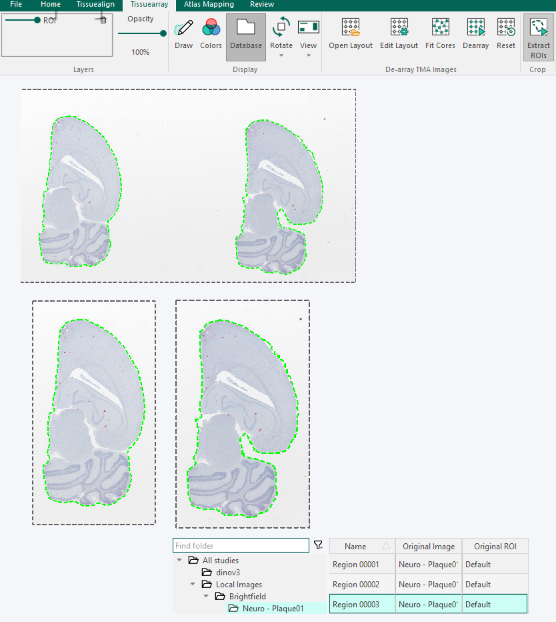
Task: Go to the Review tab
Action: tap(261, 5)
